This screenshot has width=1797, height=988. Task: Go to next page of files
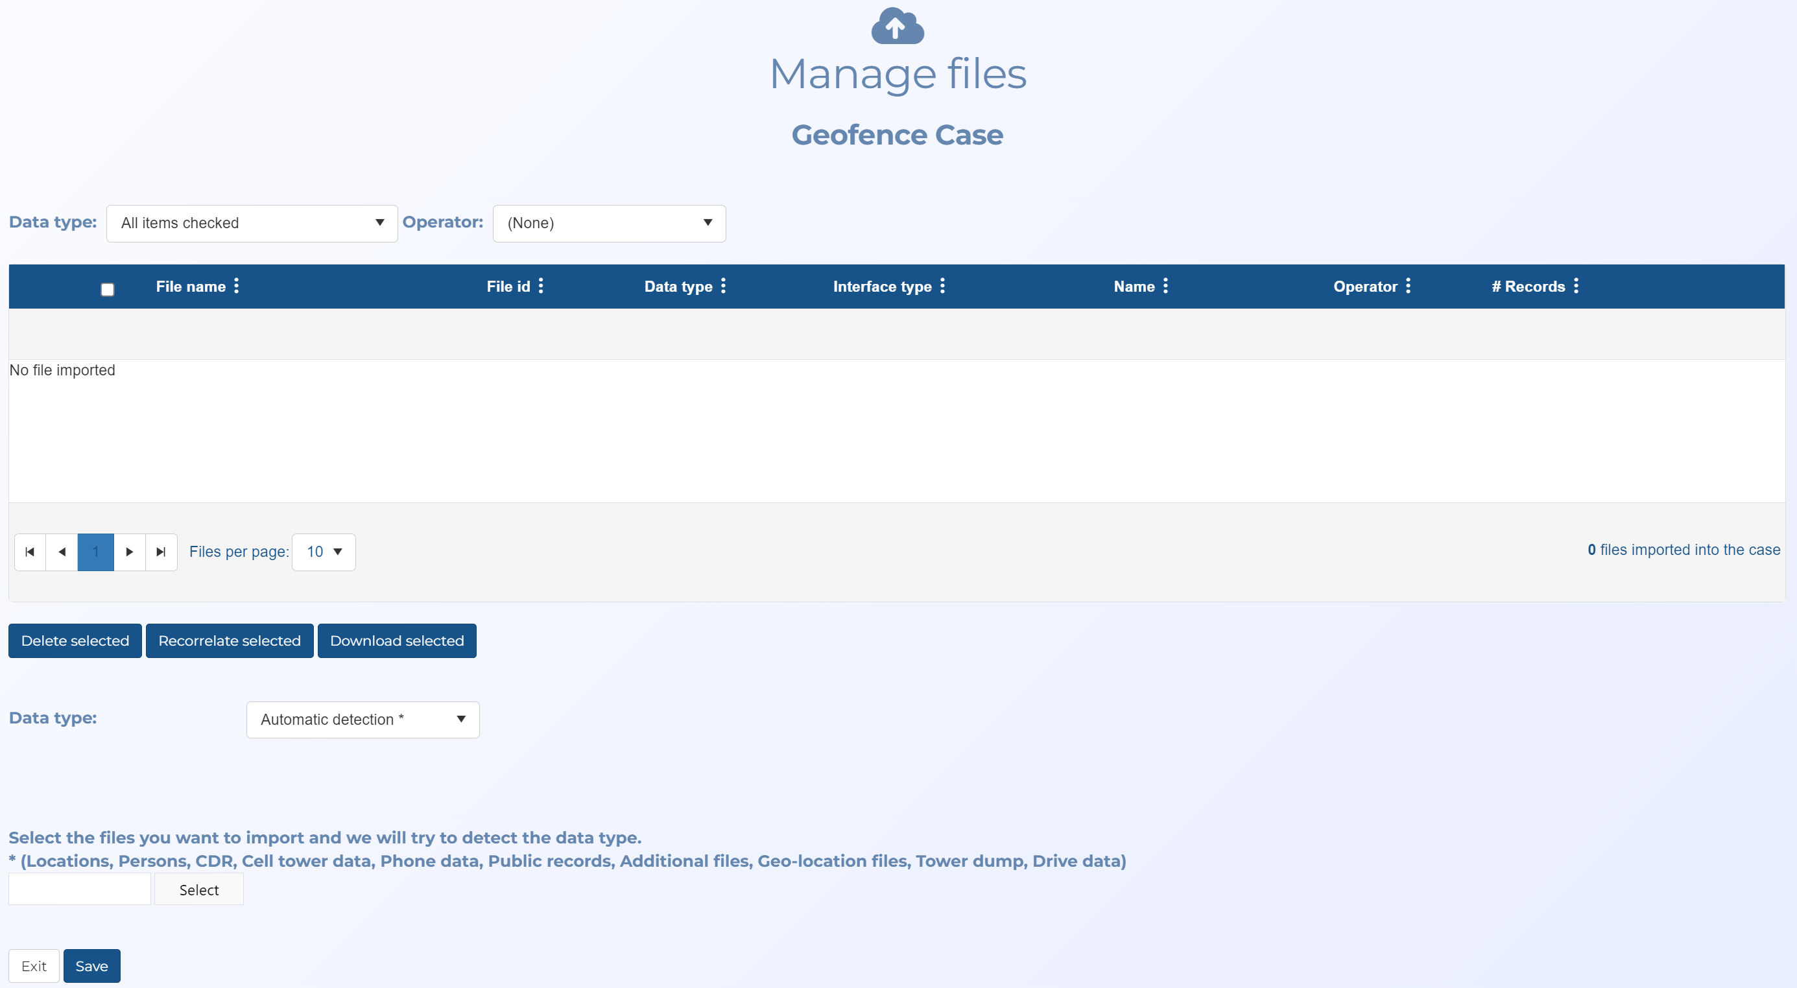point(129,552)
